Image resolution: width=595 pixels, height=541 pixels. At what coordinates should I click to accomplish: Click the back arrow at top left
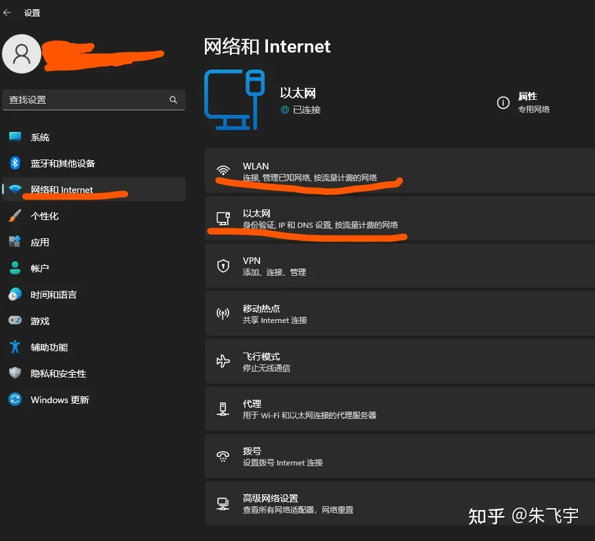coord(8,11)
